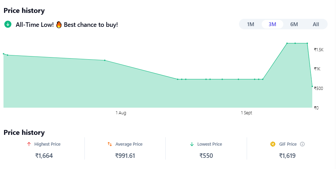Click the ₹550 lowest price value
Screen dimensions: 336x169
point(206,156)
